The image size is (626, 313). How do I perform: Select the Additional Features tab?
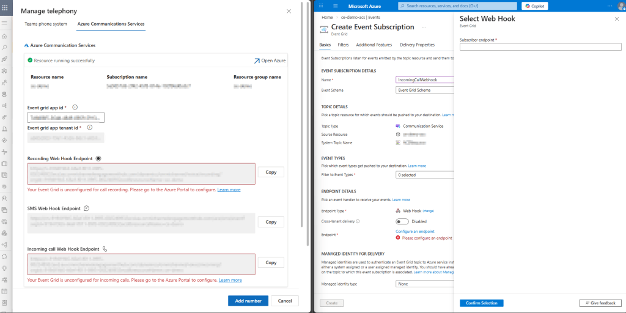(374, 45)
